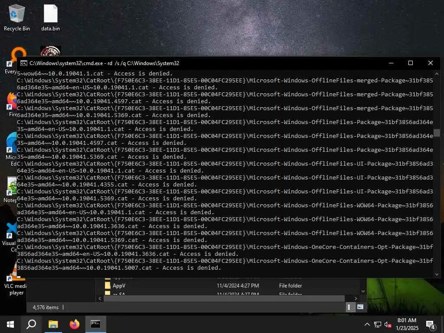
Task: Click Explorer vertical scrollbar down arrow
Action: [x=363, y=291]
